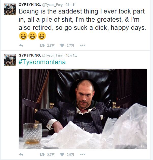View the 2.7万 likes count
153x160 pixels.
point(70,46)
